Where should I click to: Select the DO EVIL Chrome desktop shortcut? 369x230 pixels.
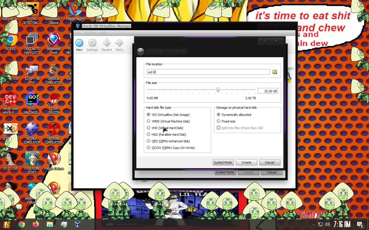pyautogui.click(x=11, y=42)
